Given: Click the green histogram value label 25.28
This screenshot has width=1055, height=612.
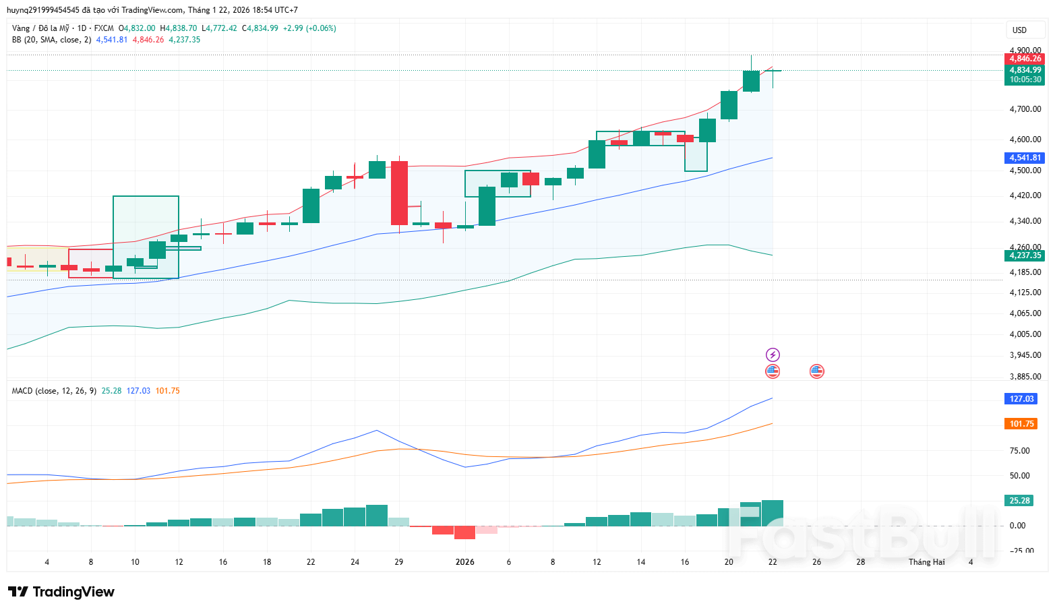Looking at the screenshot, I should click(x=1019, y=501).
